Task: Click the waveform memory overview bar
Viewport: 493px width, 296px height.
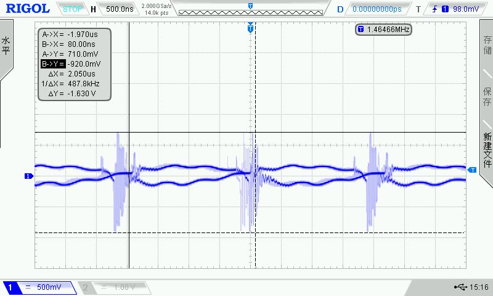Action: coord(251,12)
